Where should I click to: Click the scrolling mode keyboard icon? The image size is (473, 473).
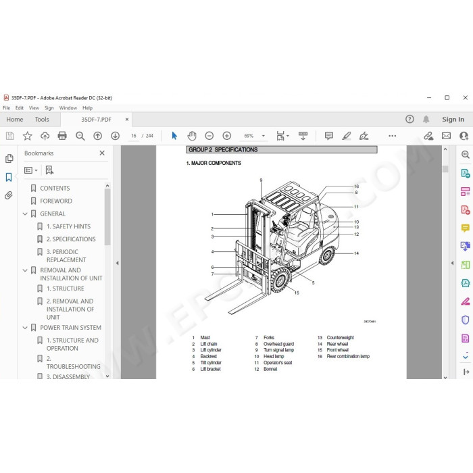click(303, 136)
